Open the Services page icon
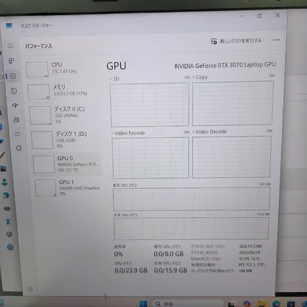The image size is (307, 307). (x=18, y=148)
